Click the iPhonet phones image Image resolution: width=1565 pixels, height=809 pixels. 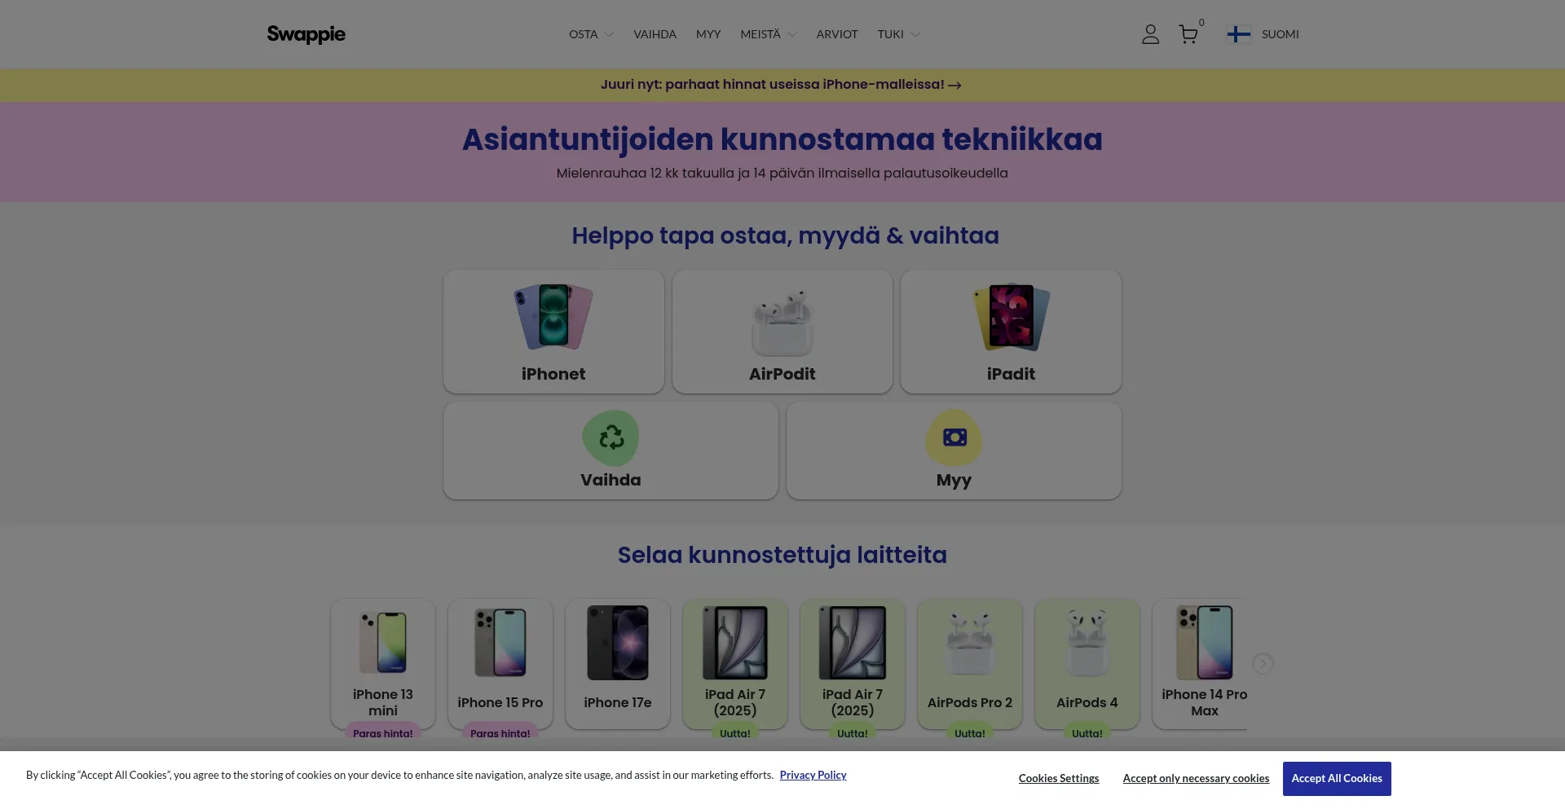[x=553, y=317]
